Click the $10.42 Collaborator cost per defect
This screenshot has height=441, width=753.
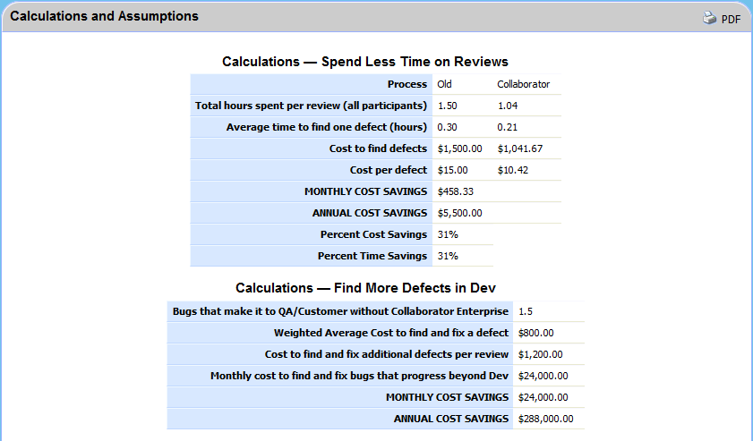[x=513, y=170]
